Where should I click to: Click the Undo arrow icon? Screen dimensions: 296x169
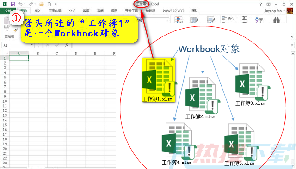[x=20, y=4]
